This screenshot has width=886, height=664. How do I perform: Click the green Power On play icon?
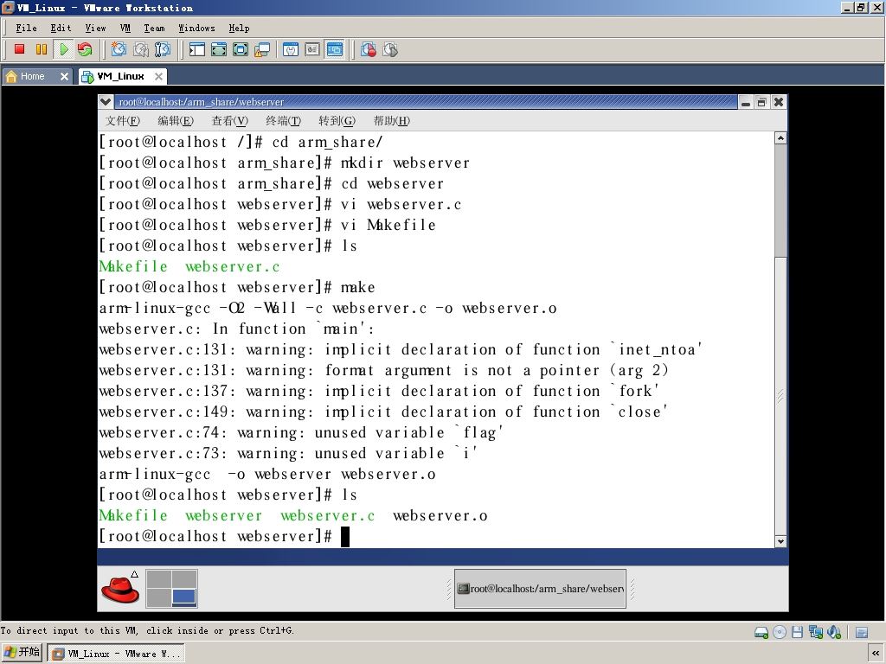pos(63,49)
